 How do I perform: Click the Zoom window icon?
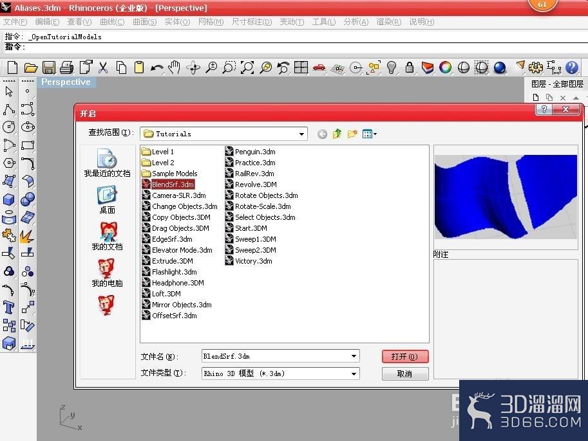click(229, 67)
